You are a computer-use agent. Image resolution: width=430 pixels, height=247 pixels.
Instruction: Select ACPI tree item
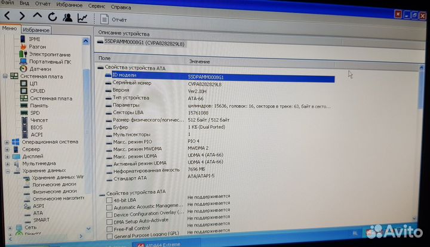point(36,134)
